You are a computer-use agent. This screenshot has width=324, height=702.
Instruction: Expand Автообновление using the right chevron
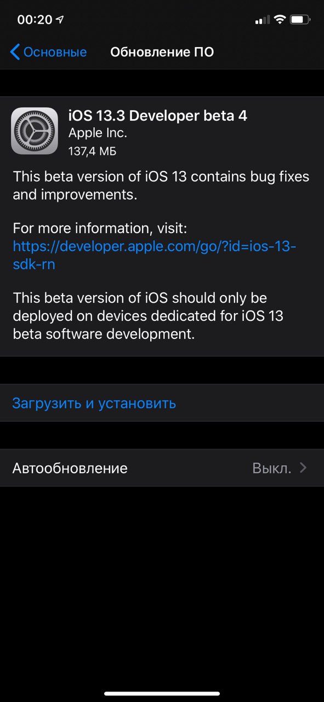tap(303, 468)
